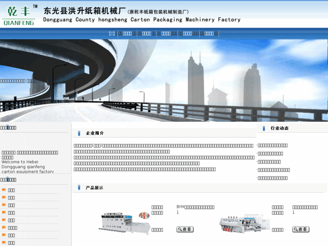Click the green QIANFENG logo
Image resolution: width=328 pixels, height=246 pixels.
tap(19, 15)
